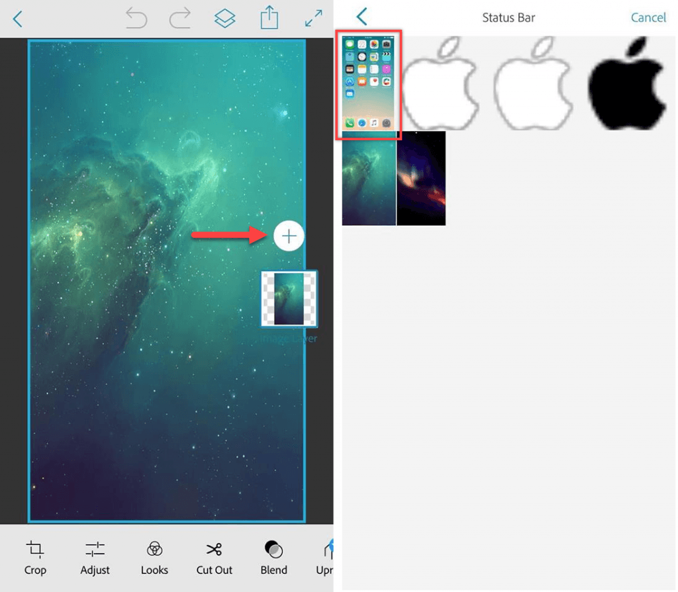
Task: Add a new layer with plus button
Action: (289, 236)
